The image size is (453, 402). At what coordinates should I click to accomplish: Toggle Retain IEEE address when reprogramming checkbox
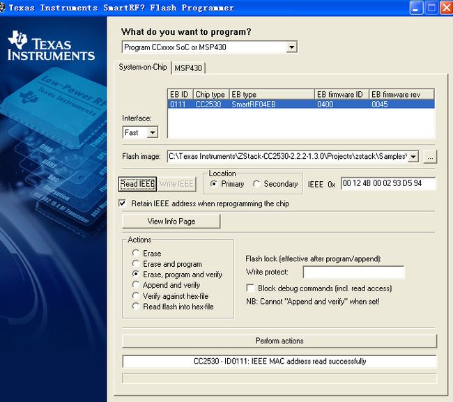(122, 203)
